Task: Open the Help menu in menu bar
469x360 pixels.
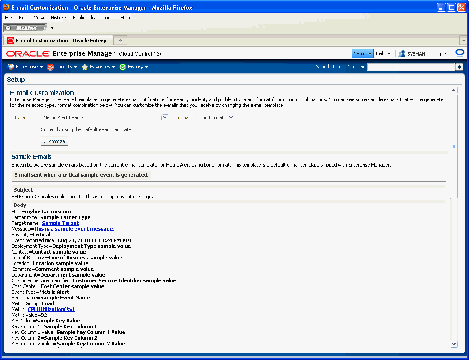Action: 125,18
